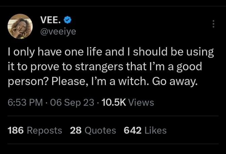The height and width of the screenshot is (154, 226).
Task: Click the blue verified badge
Action: 68,20
